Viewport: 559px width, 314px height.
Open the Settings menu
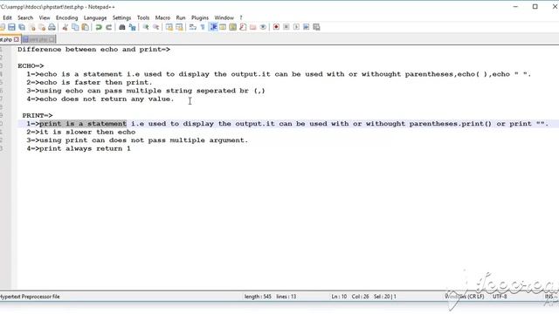pyautogui.click(x=121, y=17)
